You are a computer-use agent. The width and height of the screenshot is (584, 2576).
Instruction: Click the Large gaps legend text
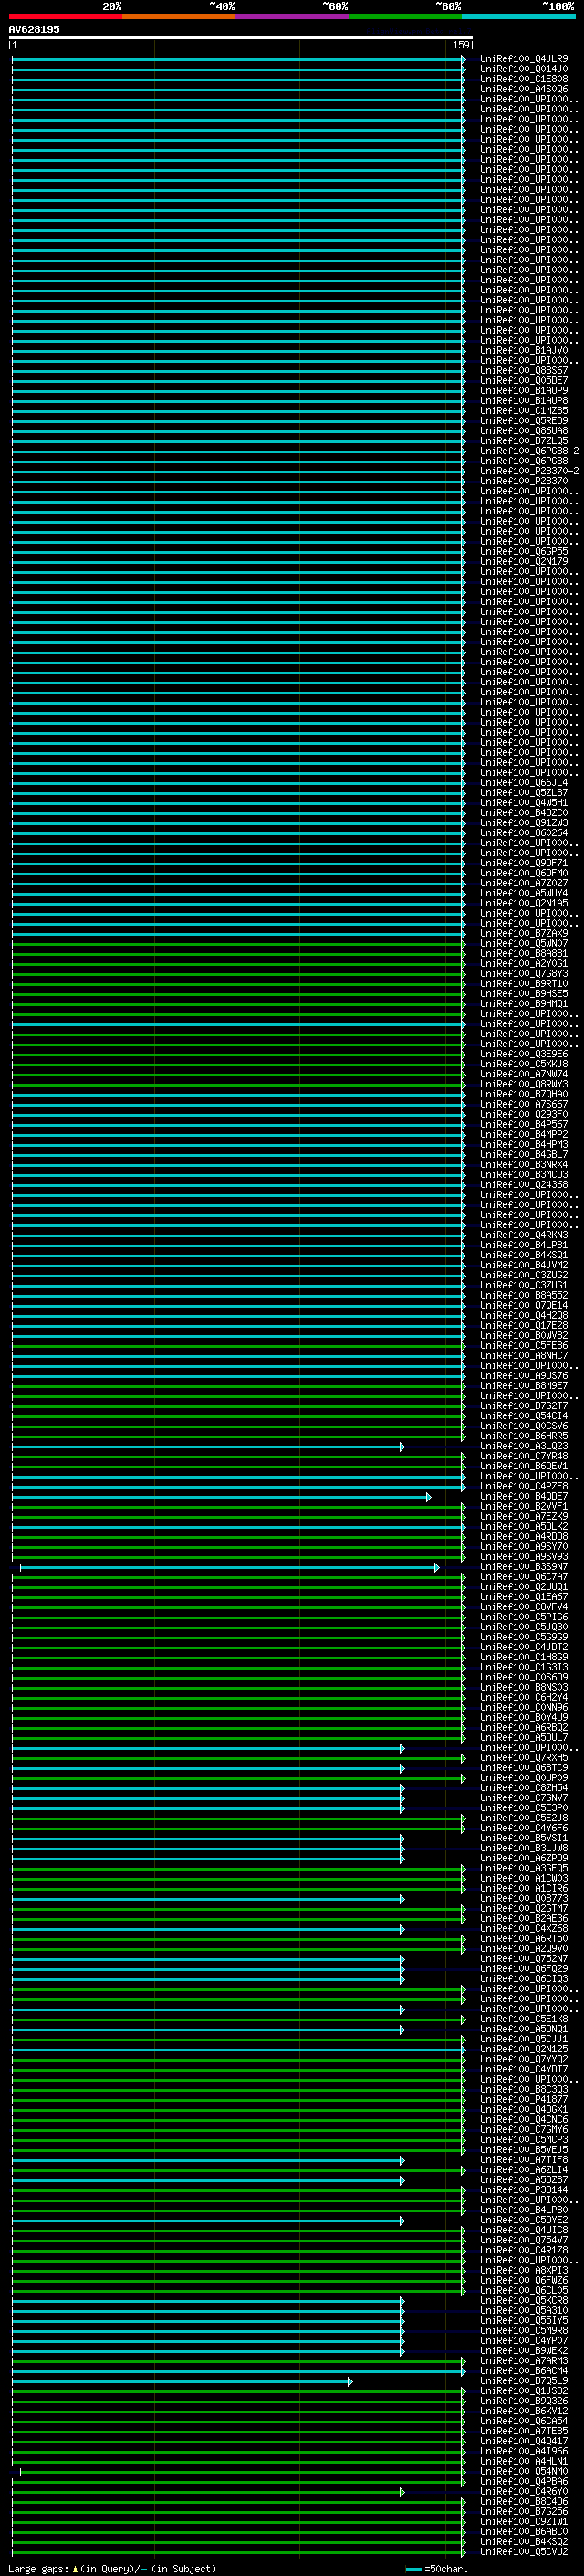pos(112,2569)
